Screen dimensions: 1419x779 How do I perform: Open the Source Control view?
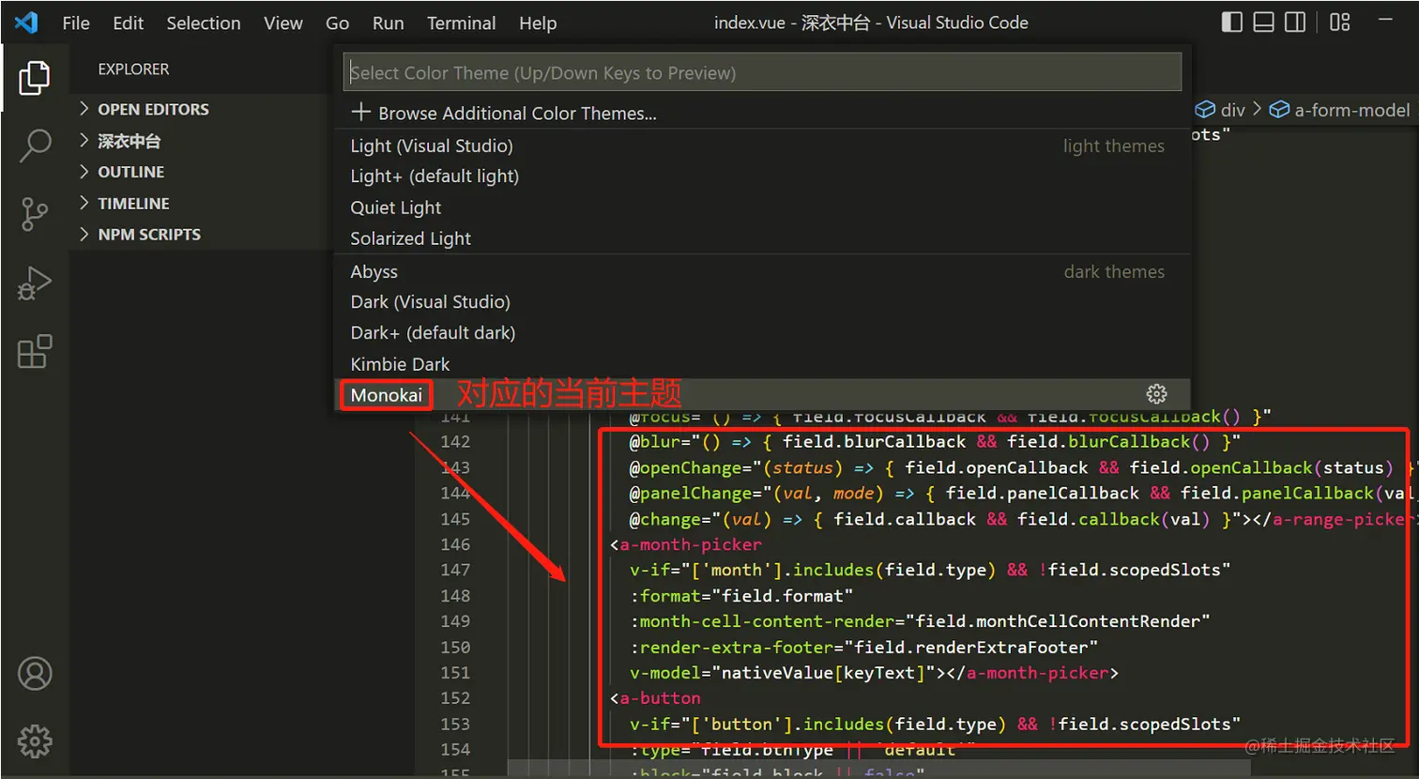click(x=35, y=214)
